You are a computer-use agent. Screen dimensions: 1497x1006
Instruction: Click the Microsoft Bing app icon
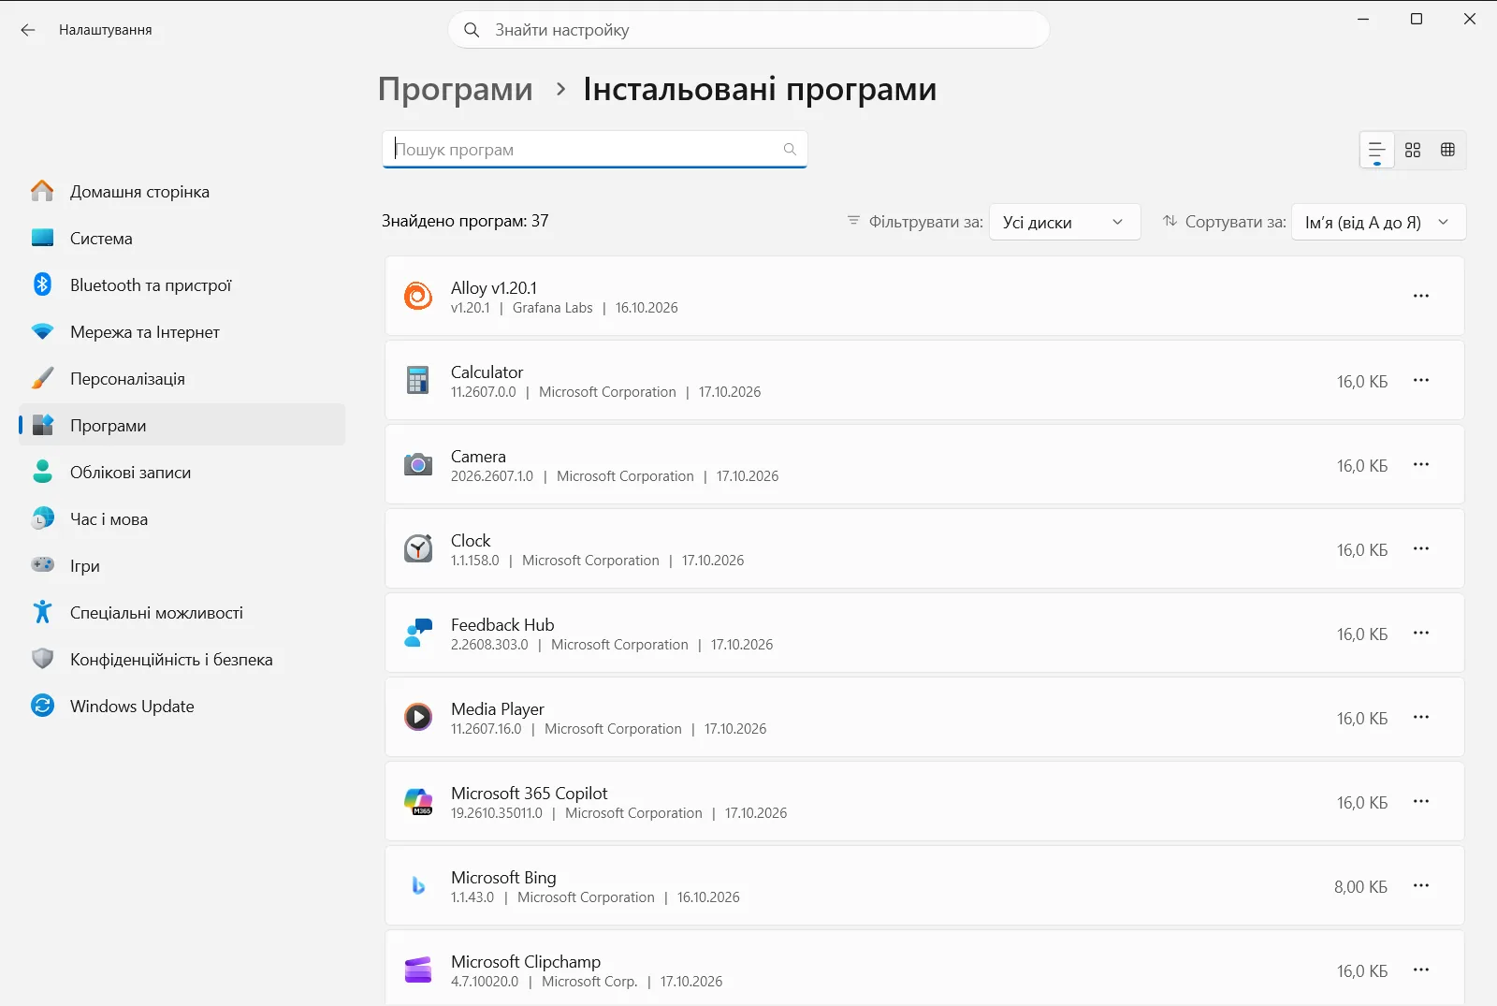(418, 885)
